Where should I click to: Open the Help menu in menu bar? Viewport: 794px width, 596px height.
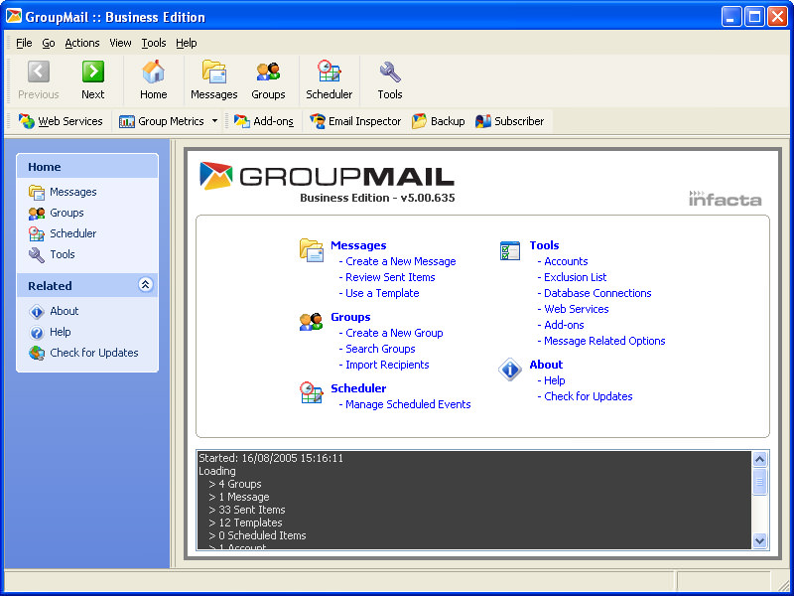(x=187, y=43)
